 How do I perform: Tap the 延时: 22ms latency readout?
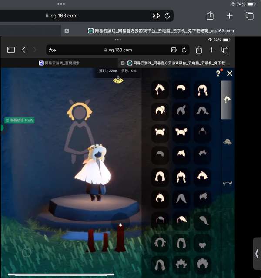[x=108, y=71]
